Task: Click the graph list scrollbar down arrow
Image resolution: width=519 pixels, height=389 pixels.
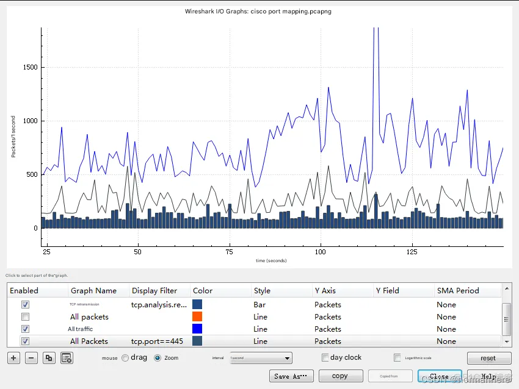Action: pyautogui.click(x=507, y=341)
